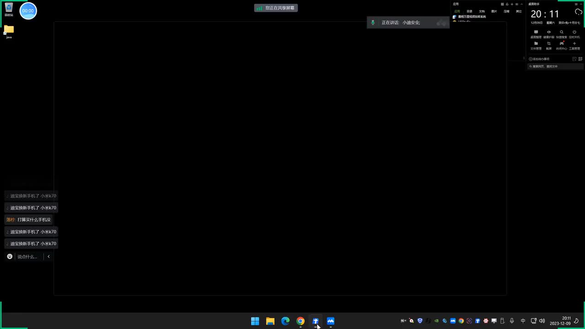Open the menu icon in 应用 panel header
585x329 pixels.
pyautogui.click(x=517, y=4)
